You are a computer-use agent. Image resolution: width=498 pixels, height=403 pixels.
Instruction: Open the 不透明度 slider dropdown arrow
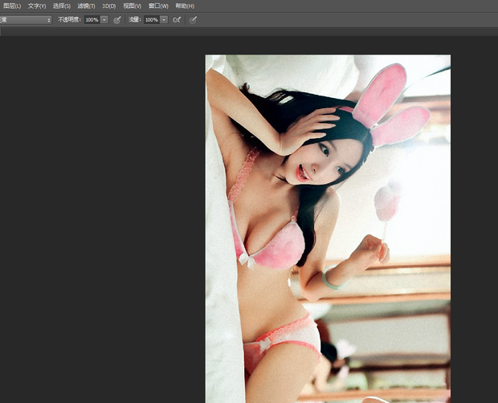click(104, 19)
